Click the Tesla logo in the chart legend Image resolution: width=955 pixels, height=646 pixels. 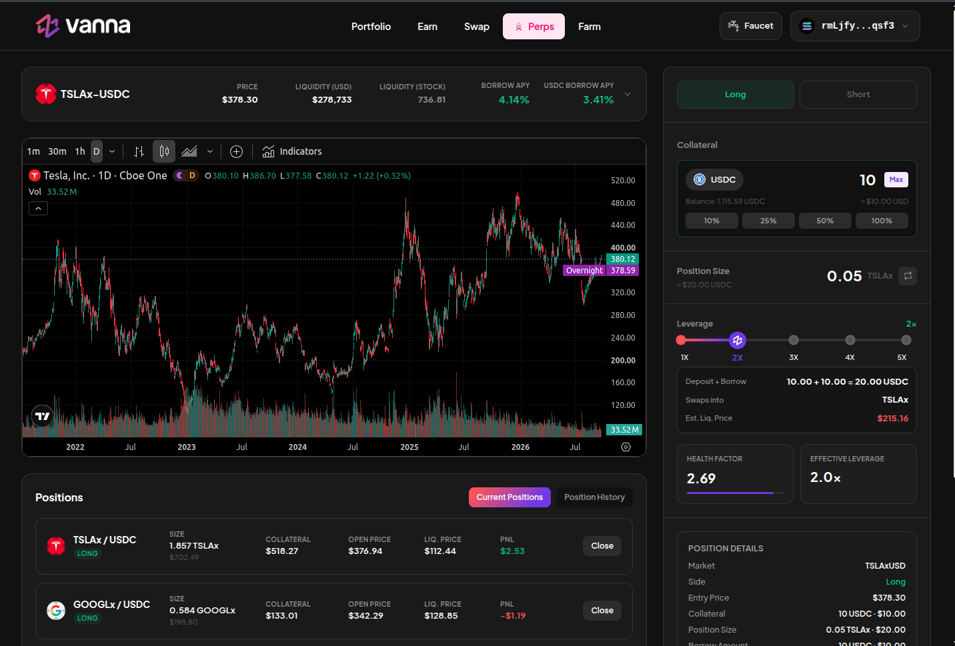35,175
